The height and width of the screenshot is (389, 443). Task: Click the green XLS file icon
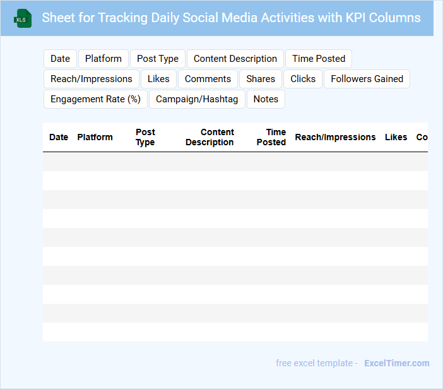[23, 18]
